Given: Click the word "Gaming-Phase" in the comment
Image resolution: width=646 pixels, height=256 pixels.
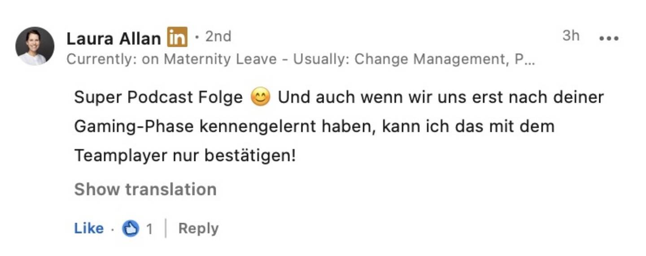Looking at the screenshot, I should click(x=134, y=126).
